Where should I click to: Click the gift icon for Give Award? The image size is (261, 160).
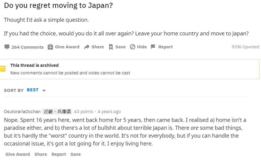coord(51,47)
